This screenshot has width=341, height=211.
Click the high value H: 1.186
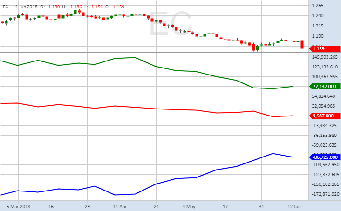click(x=74, y=7)
